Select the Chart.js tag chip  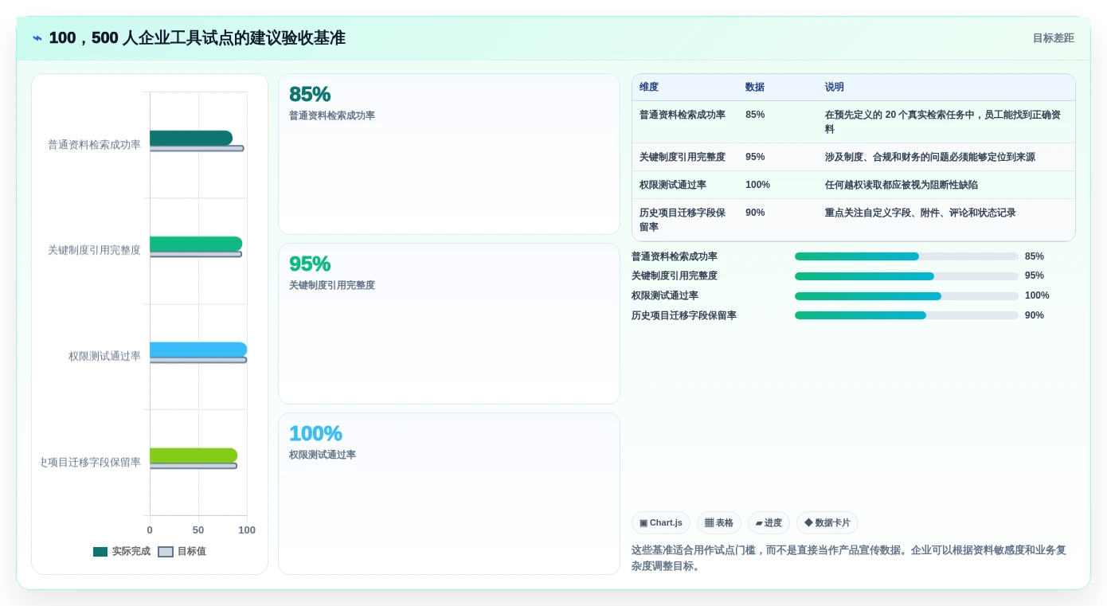point(661,523)
